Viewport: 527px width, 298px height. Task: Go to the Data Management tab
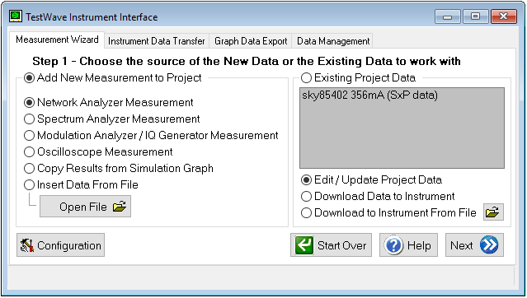click(x=333, y=41)
